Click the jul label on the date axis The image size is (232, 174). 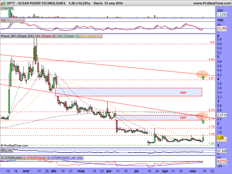pyautogui.click(x=136, y=171)
